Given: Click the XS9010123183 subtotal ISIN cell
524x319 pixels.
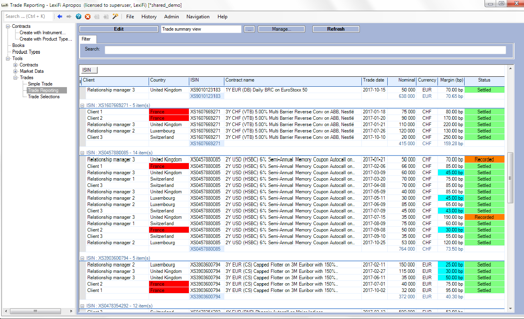Looking at the screenshot, I should coord(206,96).
